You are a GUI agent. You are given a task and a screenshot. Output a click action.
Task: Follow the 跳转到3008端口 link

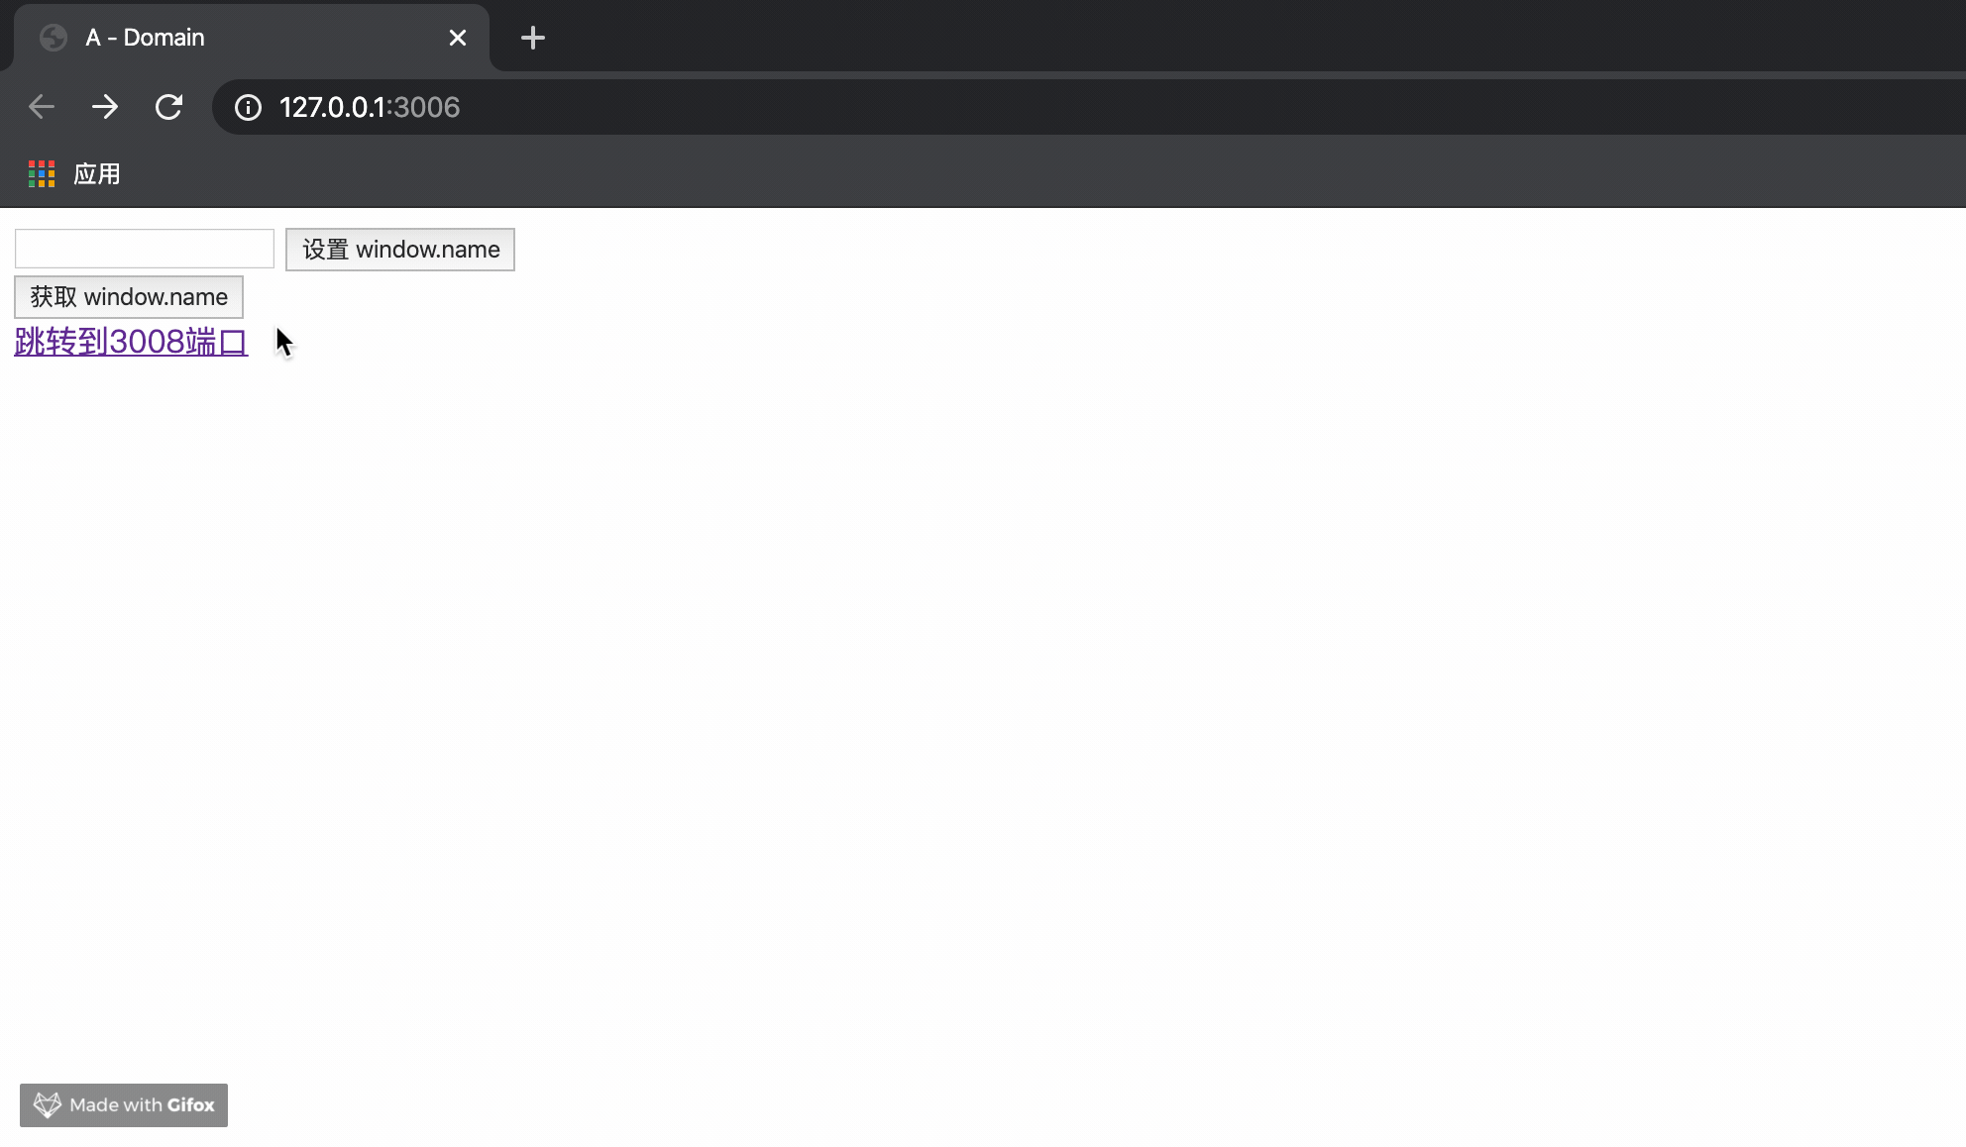[x=131, y=342]
